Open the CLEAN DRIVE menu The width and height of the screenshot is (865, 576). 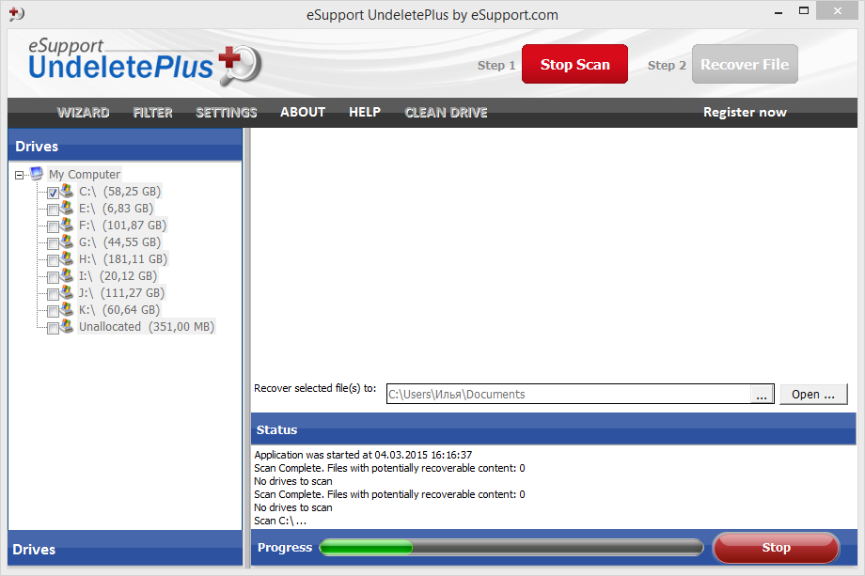click(446, 113)
